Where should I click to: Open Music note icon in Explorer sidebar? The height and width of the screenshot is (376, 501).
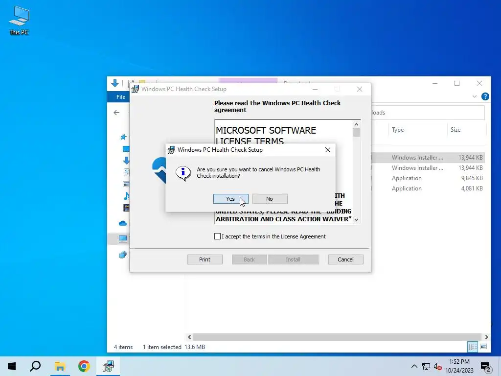point(127,196)
